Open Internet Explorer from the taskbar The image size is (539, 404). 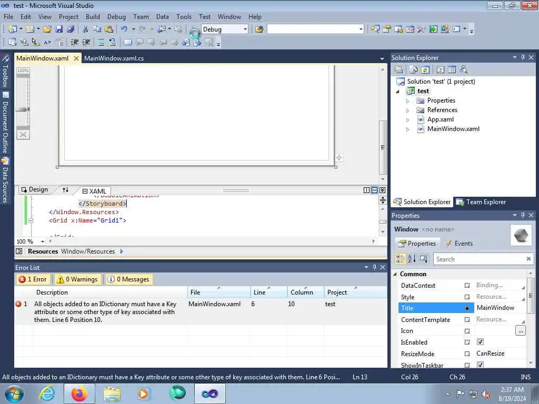tap(47, 393)
